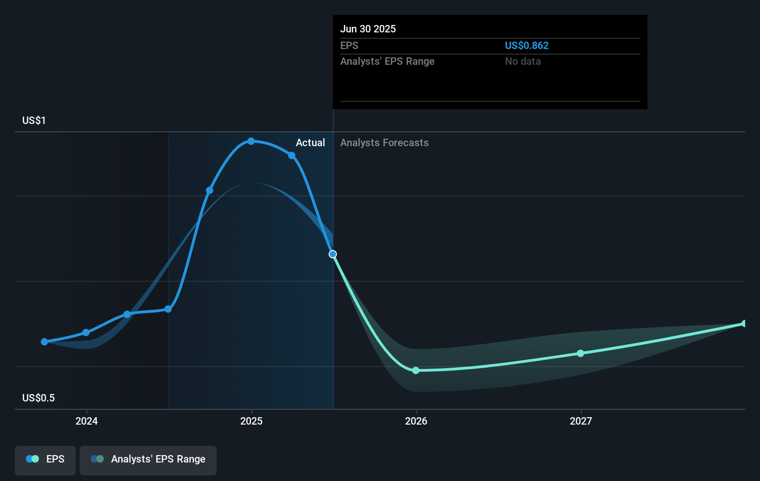760x481 pixels.
Task: Click the peak EPS data point at 2025
Action: point(251,141)
